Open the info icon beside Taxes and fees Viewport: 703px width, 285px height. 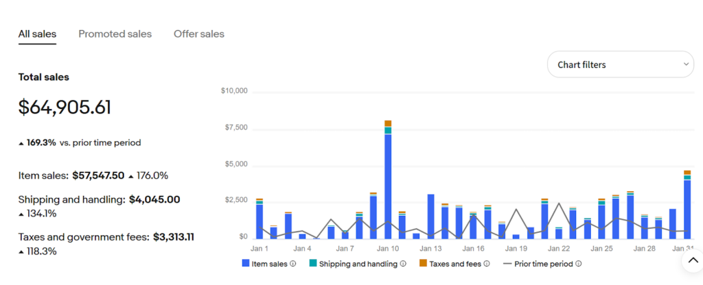pyautogui.click(x=487, y=264)
